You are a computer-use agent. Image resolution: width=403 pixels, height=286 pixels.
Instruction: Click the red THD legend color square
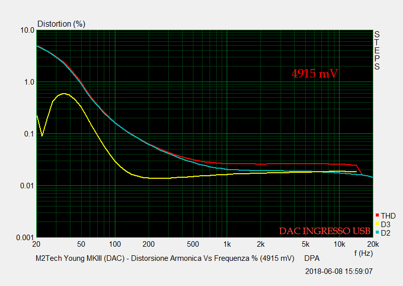(377, 215)
